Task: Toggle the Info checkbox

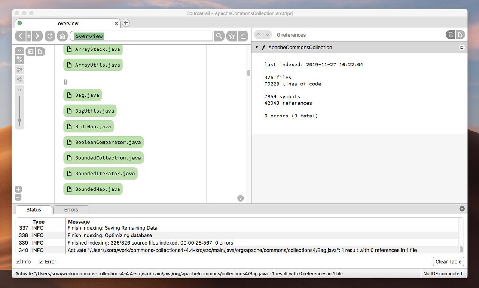Action: pos(18,261)
